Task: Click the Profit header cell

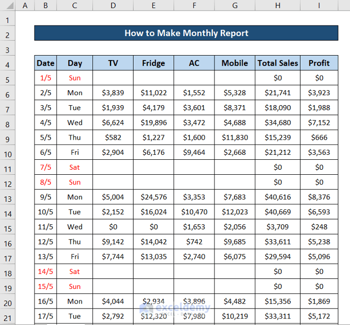Action: (x=319, y=63)
